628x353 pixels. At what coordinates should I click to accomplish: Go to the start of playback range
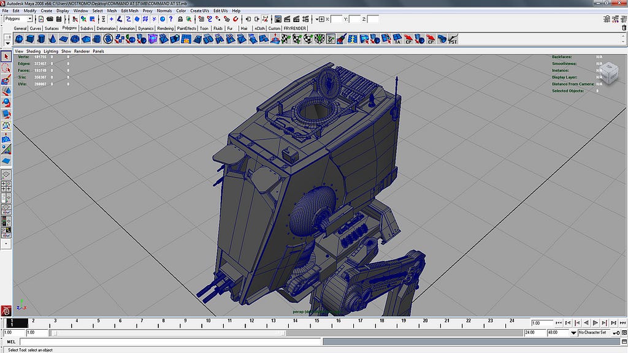click(559, 322)
